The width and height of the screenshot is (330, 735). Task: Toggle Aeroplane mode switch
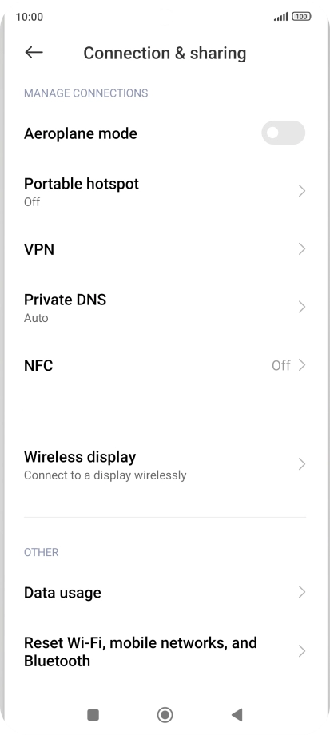pos(283,133)
